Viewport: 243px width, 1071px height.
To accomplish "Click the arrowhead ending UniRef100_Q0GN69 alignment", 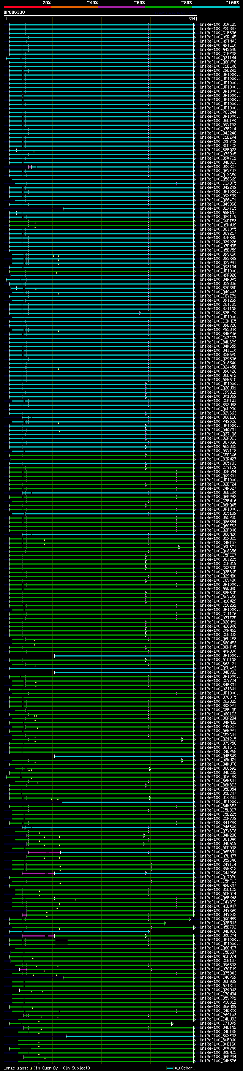I will tap(190, 919).
